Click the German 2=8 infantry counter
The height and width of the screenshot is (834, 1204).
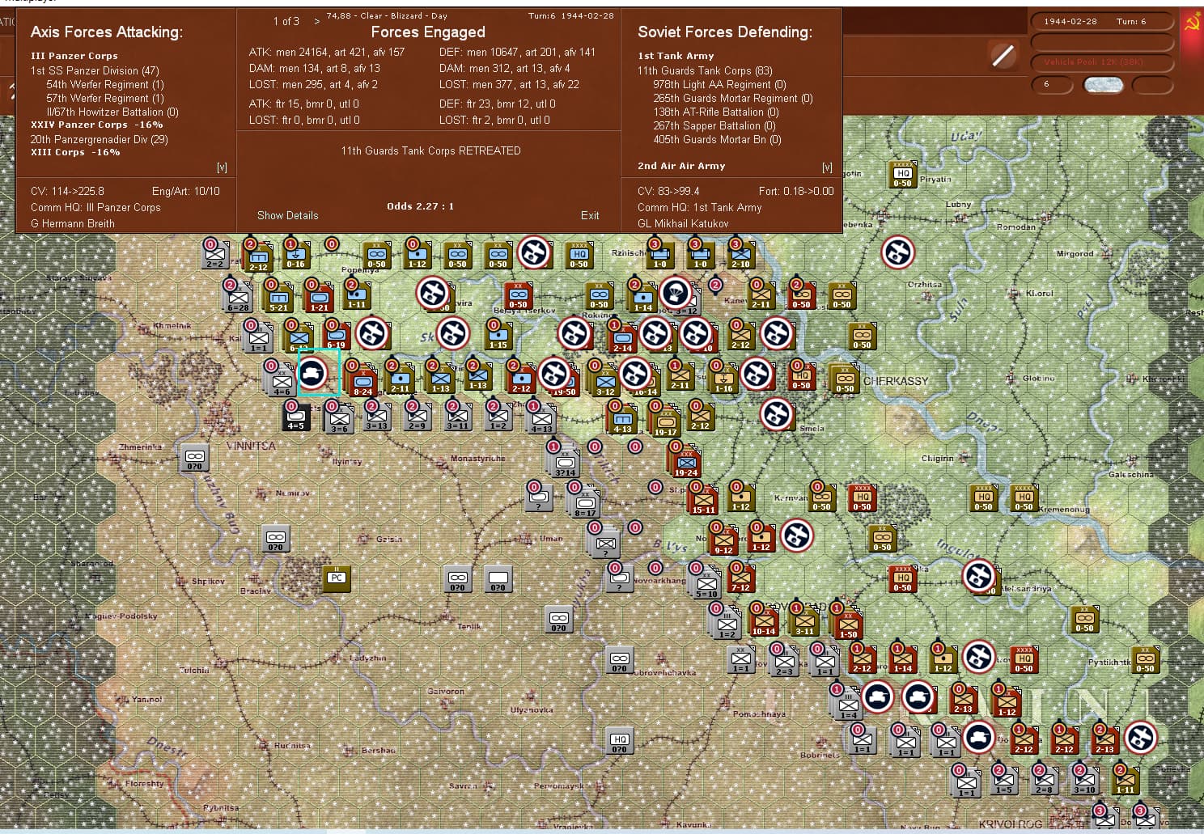click(1044, 780)
